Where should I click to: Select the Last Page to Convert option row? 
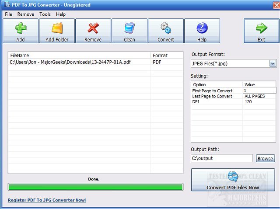tap(212, 96)
